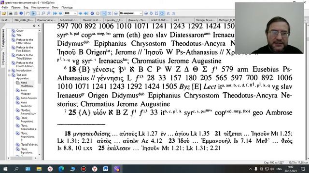309x173 pixels.
Task: Go to the previous page
Action: 60,13
